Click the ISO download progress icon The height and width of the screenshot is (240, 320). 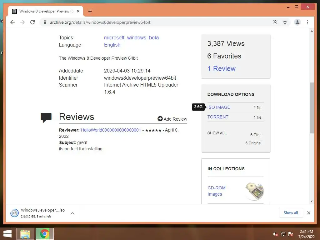[x=14, y=213]
